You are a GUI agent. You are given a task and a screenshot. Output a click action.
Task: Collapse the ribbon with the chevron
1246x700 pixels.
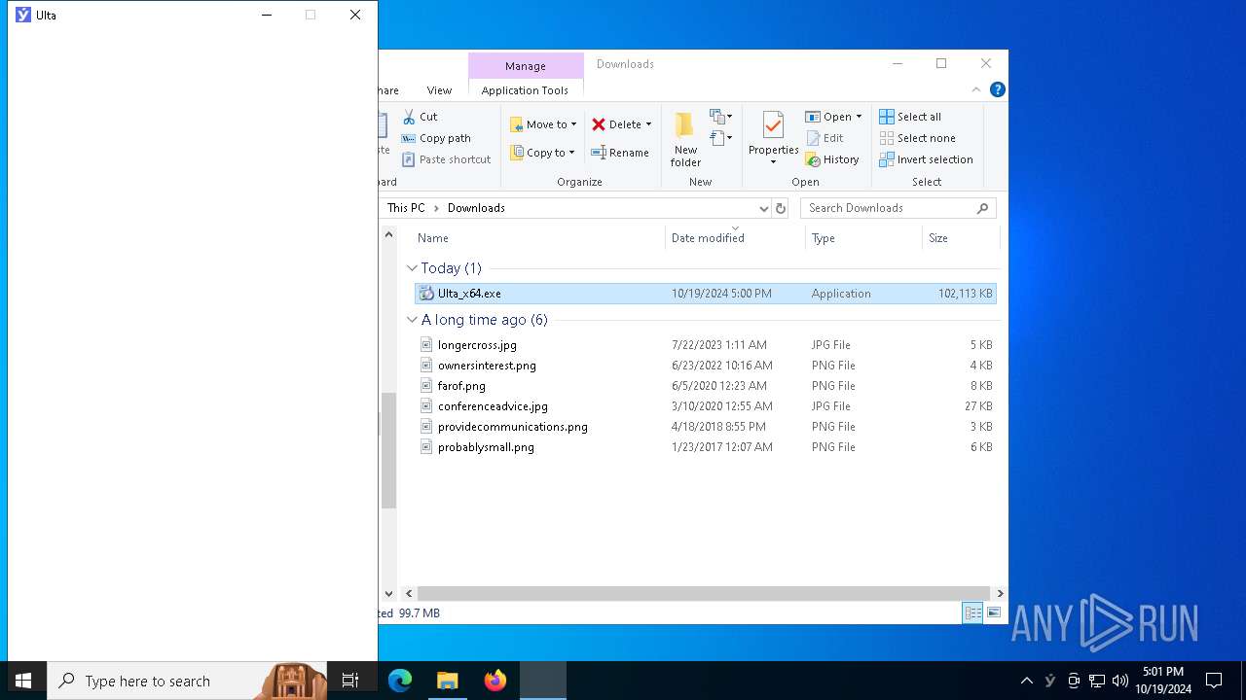(976, 89)
